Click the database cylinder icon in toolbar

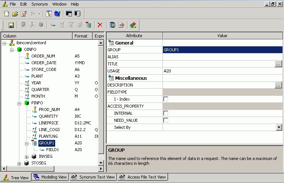(x=112, y=25)
